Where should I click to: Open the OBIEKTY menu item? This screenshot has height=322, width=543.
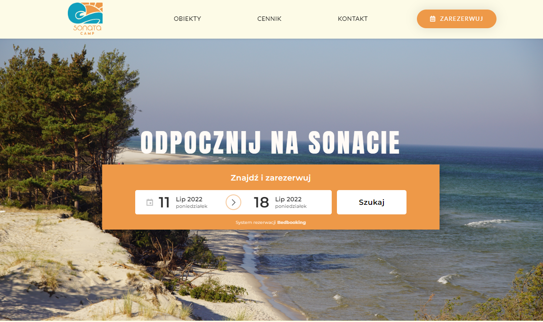coord(187,19)
